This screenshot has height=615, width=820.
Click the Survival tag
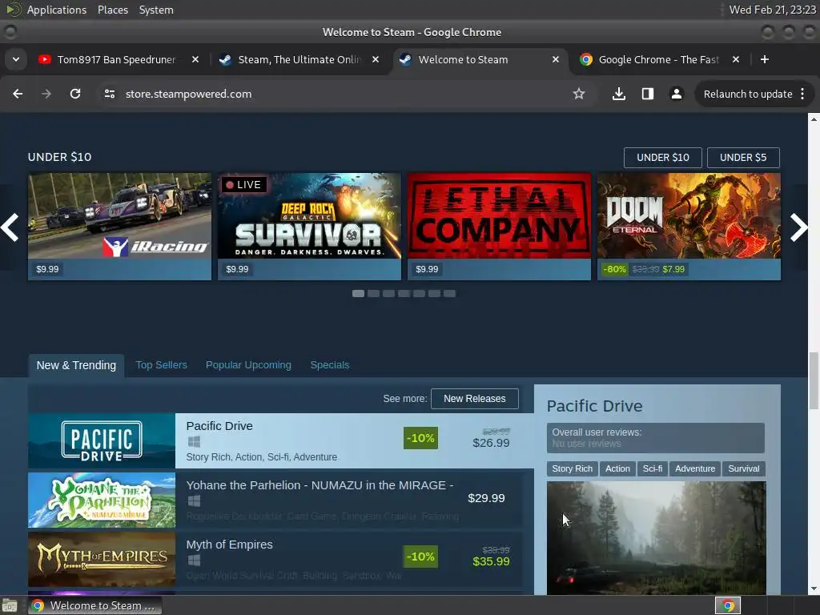click(744, 468)
